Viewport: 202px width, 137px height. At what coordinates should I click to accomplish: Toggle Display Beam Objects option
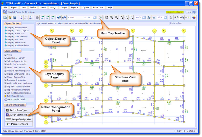(17, 28)
